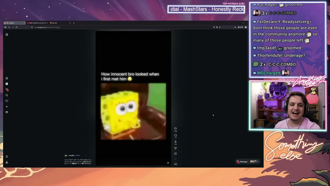Open comments on the reel
330x186 pixels.
click(x=176, y=135)
